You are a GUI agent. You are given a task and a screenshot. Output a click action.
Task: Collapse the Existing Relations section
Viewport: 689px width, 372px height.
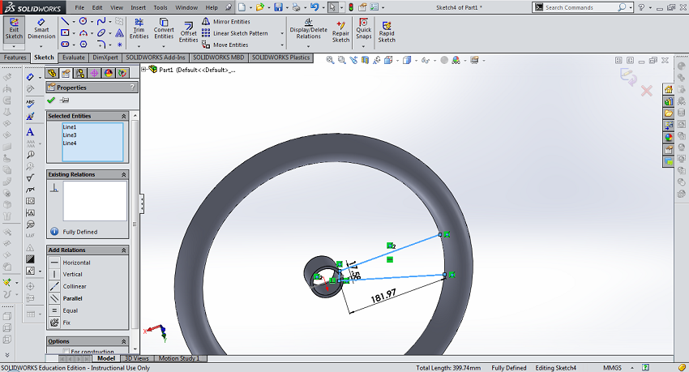[x=124, y=175]
